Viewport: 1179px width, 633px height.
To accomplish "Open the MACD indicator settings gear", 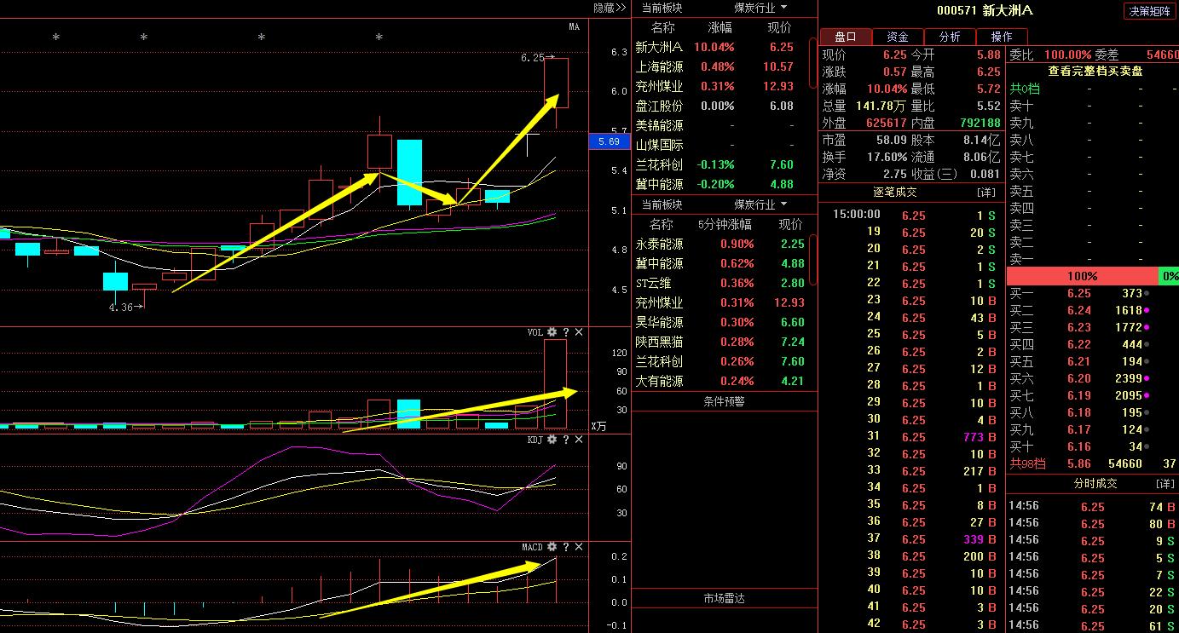I will point(551,547).
